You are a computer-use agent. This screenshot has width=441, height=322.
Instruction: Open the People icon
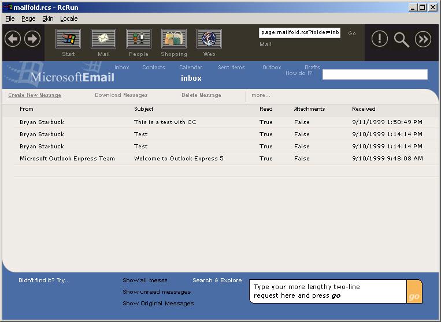click(x=139, y=39)
